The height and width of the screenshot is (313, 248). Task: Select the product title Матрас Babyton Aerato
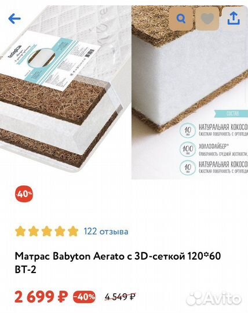118,263
